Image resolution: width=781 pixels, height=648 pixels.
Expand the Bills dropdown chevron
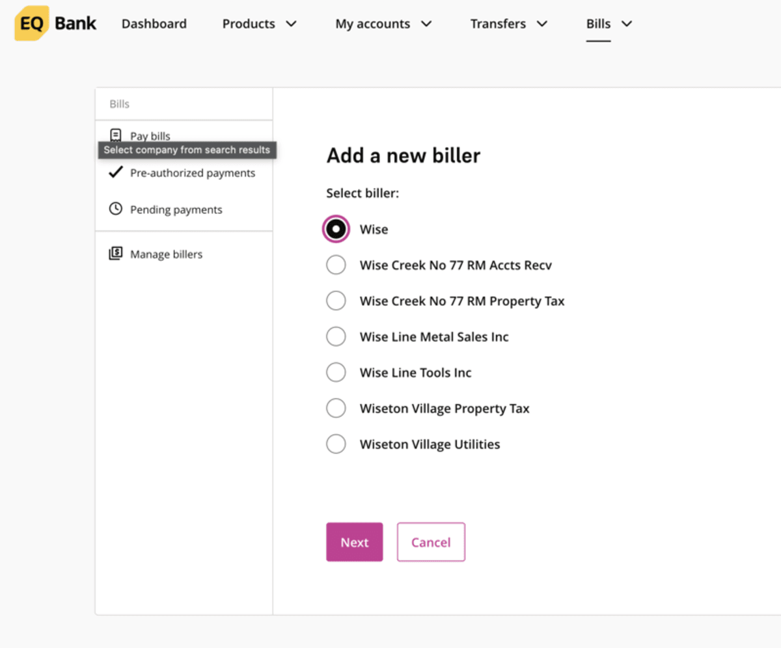click(x=627, y=24)
